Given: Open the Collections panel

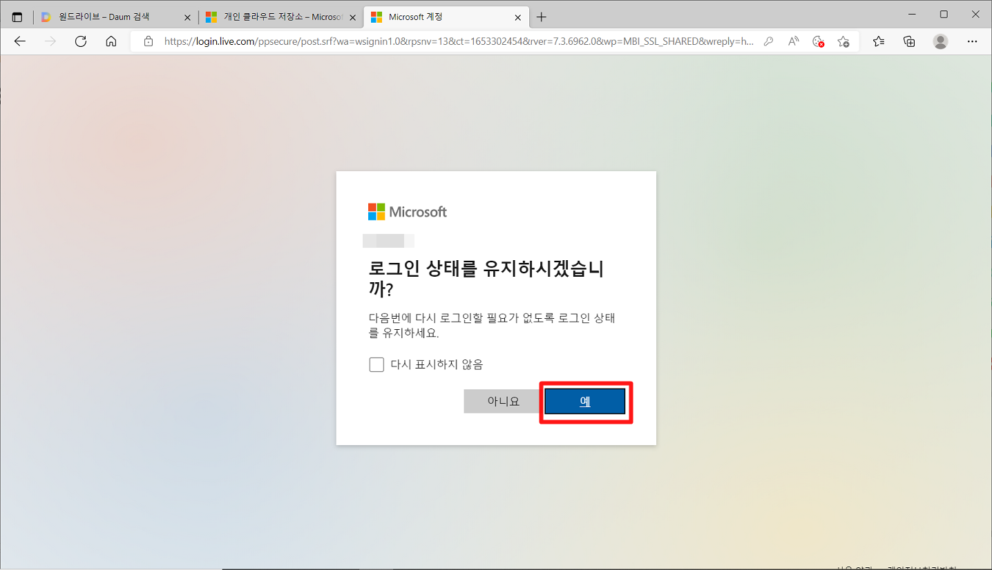Looking at the screenshot, I should click(910, 41).
